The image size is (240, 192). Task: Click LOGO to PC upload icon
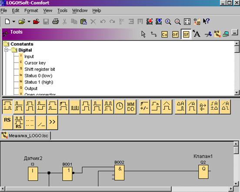(x=159, y=21)
